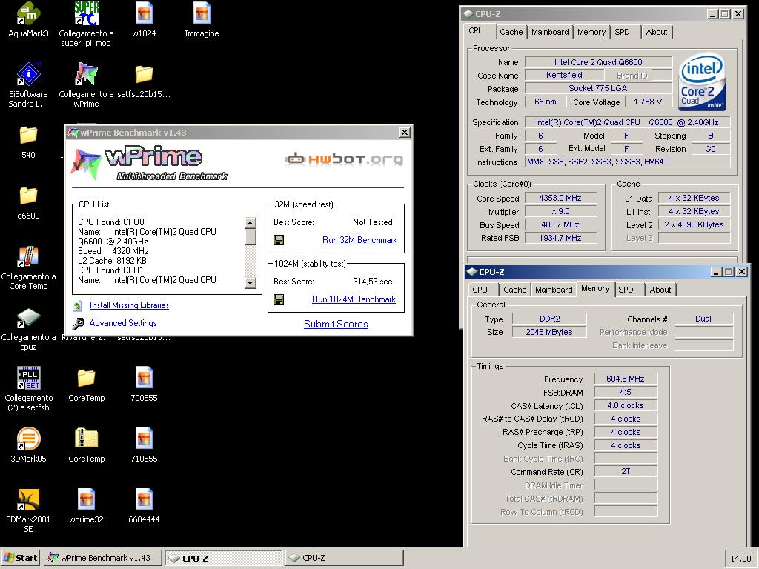Switch to Memory tab in top CPU-Z window
This screenshot has width=759, height=569.
click(x=591, y=32)
